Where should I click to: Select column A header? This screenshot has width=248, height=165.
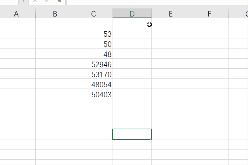(x=17, y=13)
